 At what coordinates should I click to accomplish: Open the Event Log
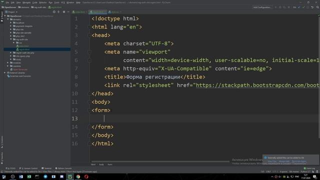309,168
